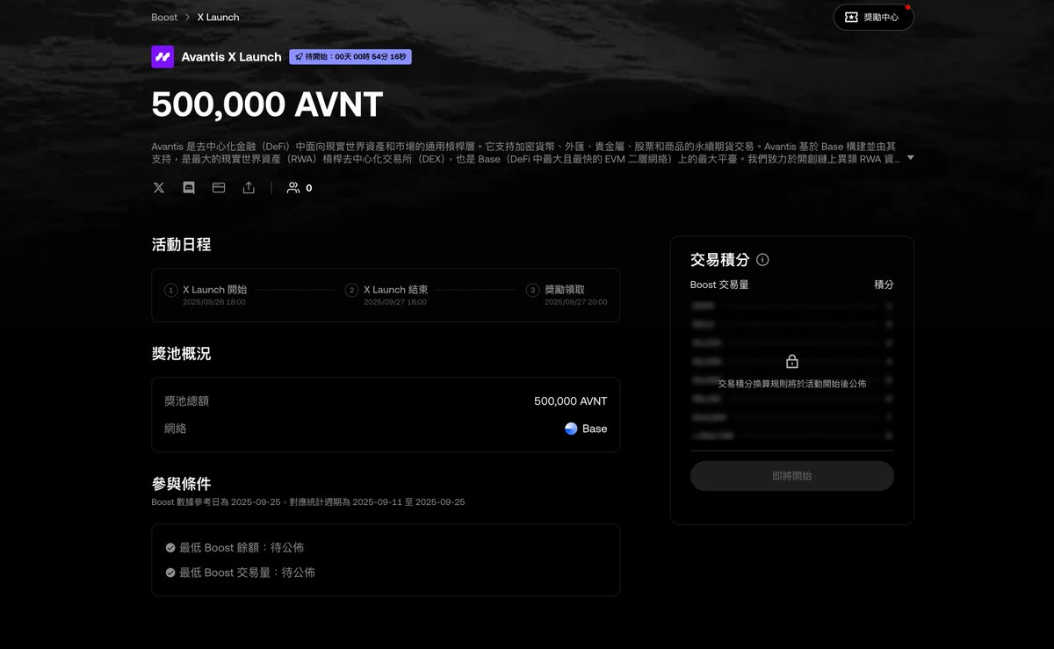Viewport: 1054px width, 649px height.
Task: Open the website card icon
Action: [219, 188]
